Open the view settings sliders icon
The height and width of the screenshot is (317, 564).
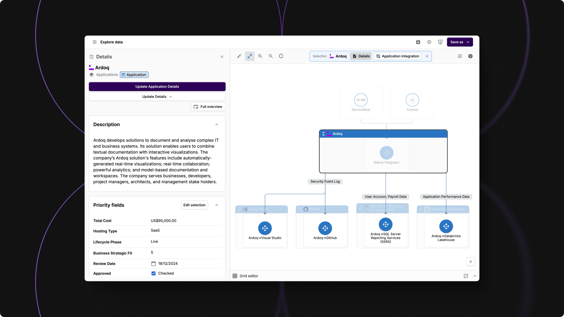pos(460,56)
